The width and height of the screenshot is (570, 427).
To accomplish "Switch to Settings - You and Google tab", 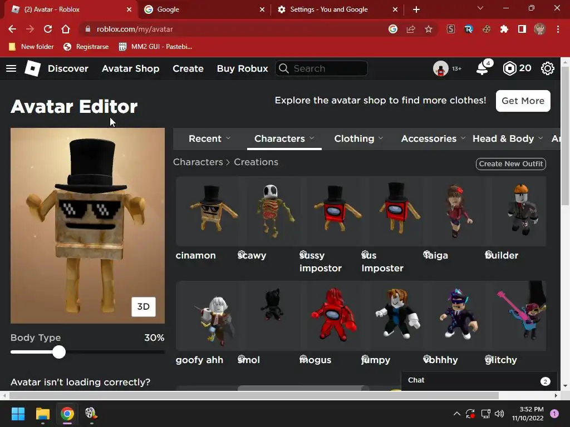I will coord(336,9).
